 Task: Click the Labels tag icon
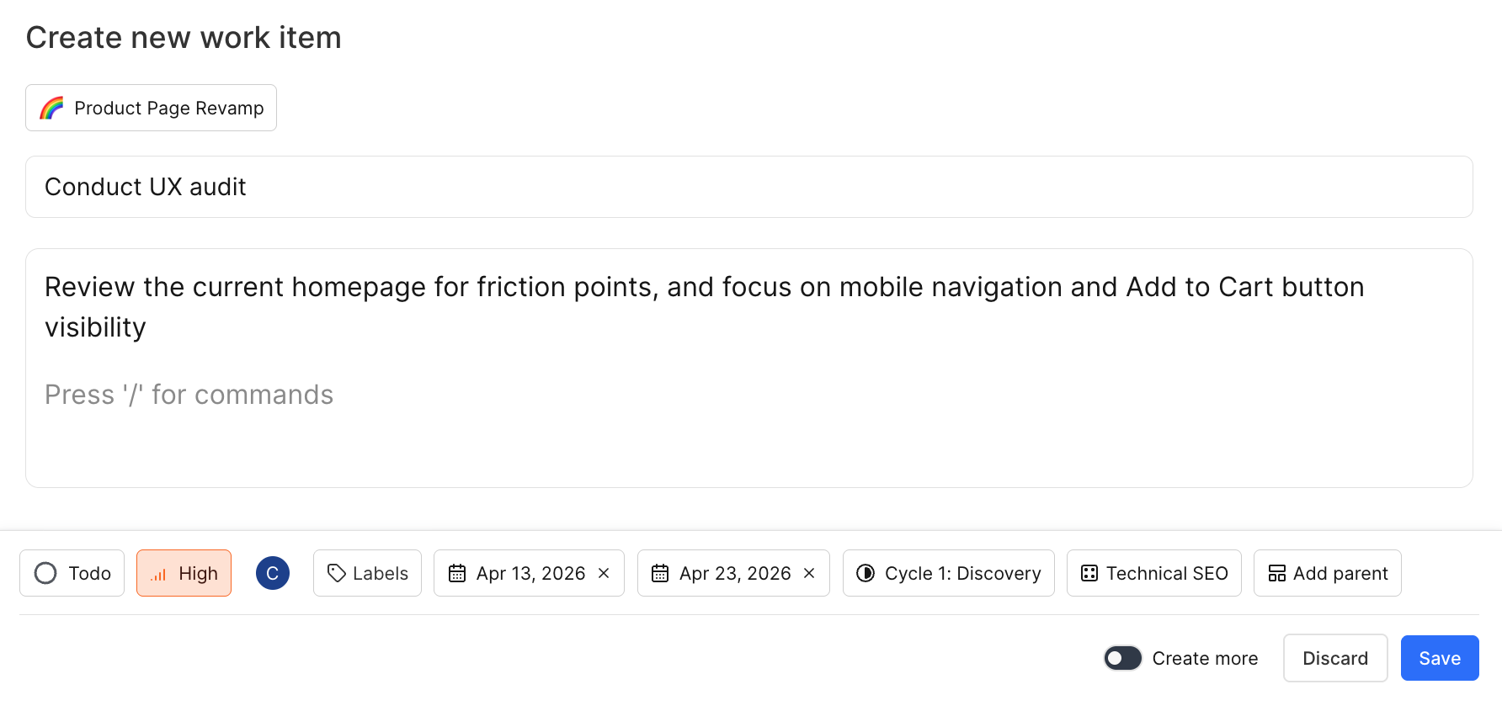[337, 573]
